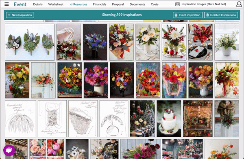Open the hands holding autumn leaves bouquet image

coord(174,81)
